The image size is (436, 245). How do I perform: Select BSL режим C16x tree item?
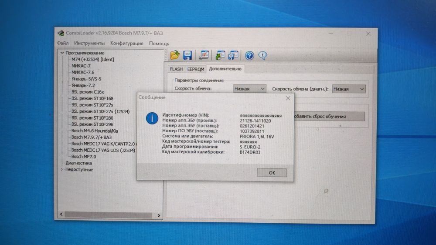pos(88,92)
